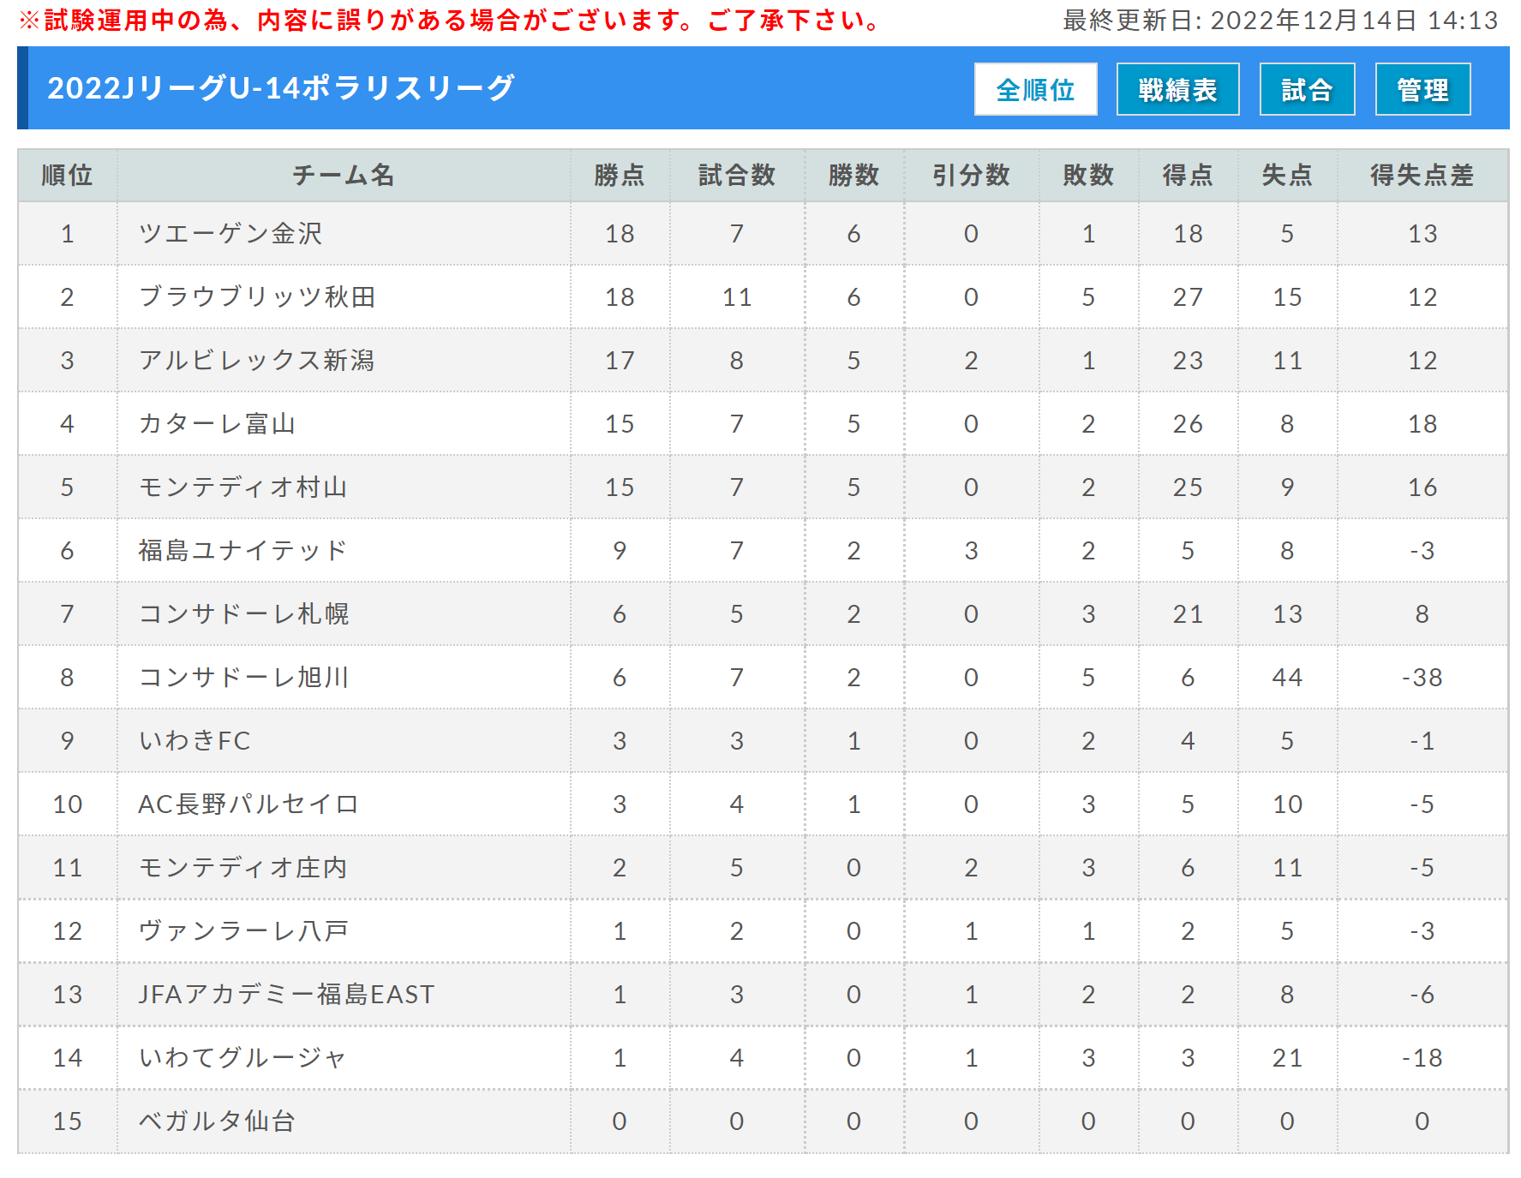
Task: Click the チーム名 column header
Action: pyautogui.click(x=344, y=176)
